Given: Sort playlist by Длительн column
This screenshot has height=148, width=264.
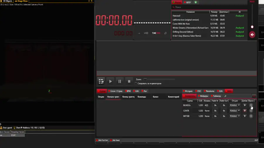Looking at the screenshot, I should (224, 12).
